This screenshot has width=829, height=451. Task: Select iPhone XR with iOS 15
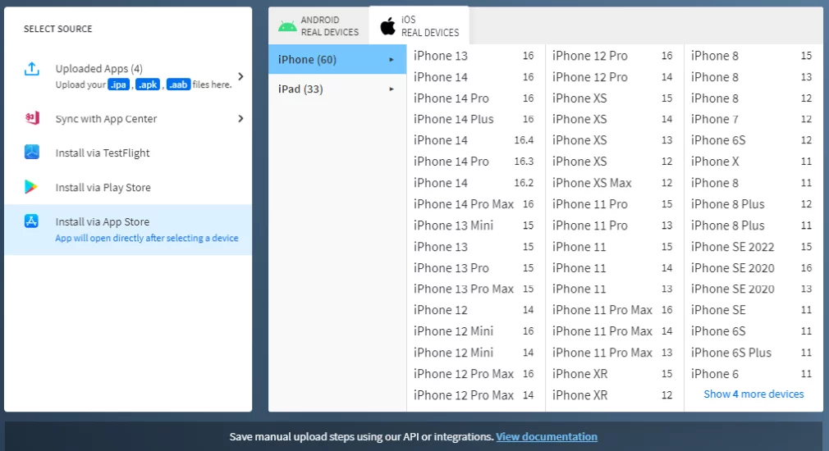click(612, 374)
